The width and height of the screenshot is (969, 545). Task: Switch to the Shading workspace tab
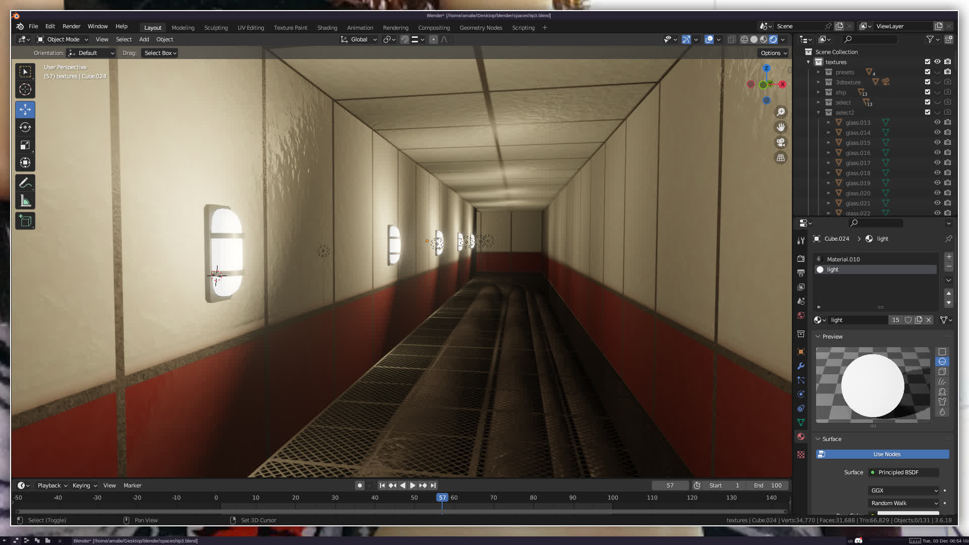(327, 28)
